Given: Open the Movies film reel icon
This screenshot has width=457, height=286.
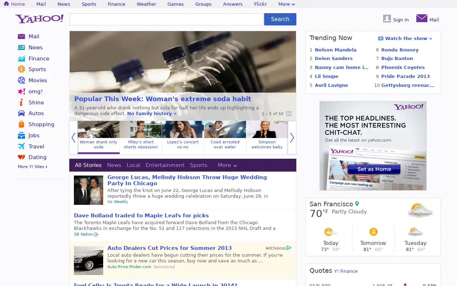Looking at the screenshot, I should point(21,80).
